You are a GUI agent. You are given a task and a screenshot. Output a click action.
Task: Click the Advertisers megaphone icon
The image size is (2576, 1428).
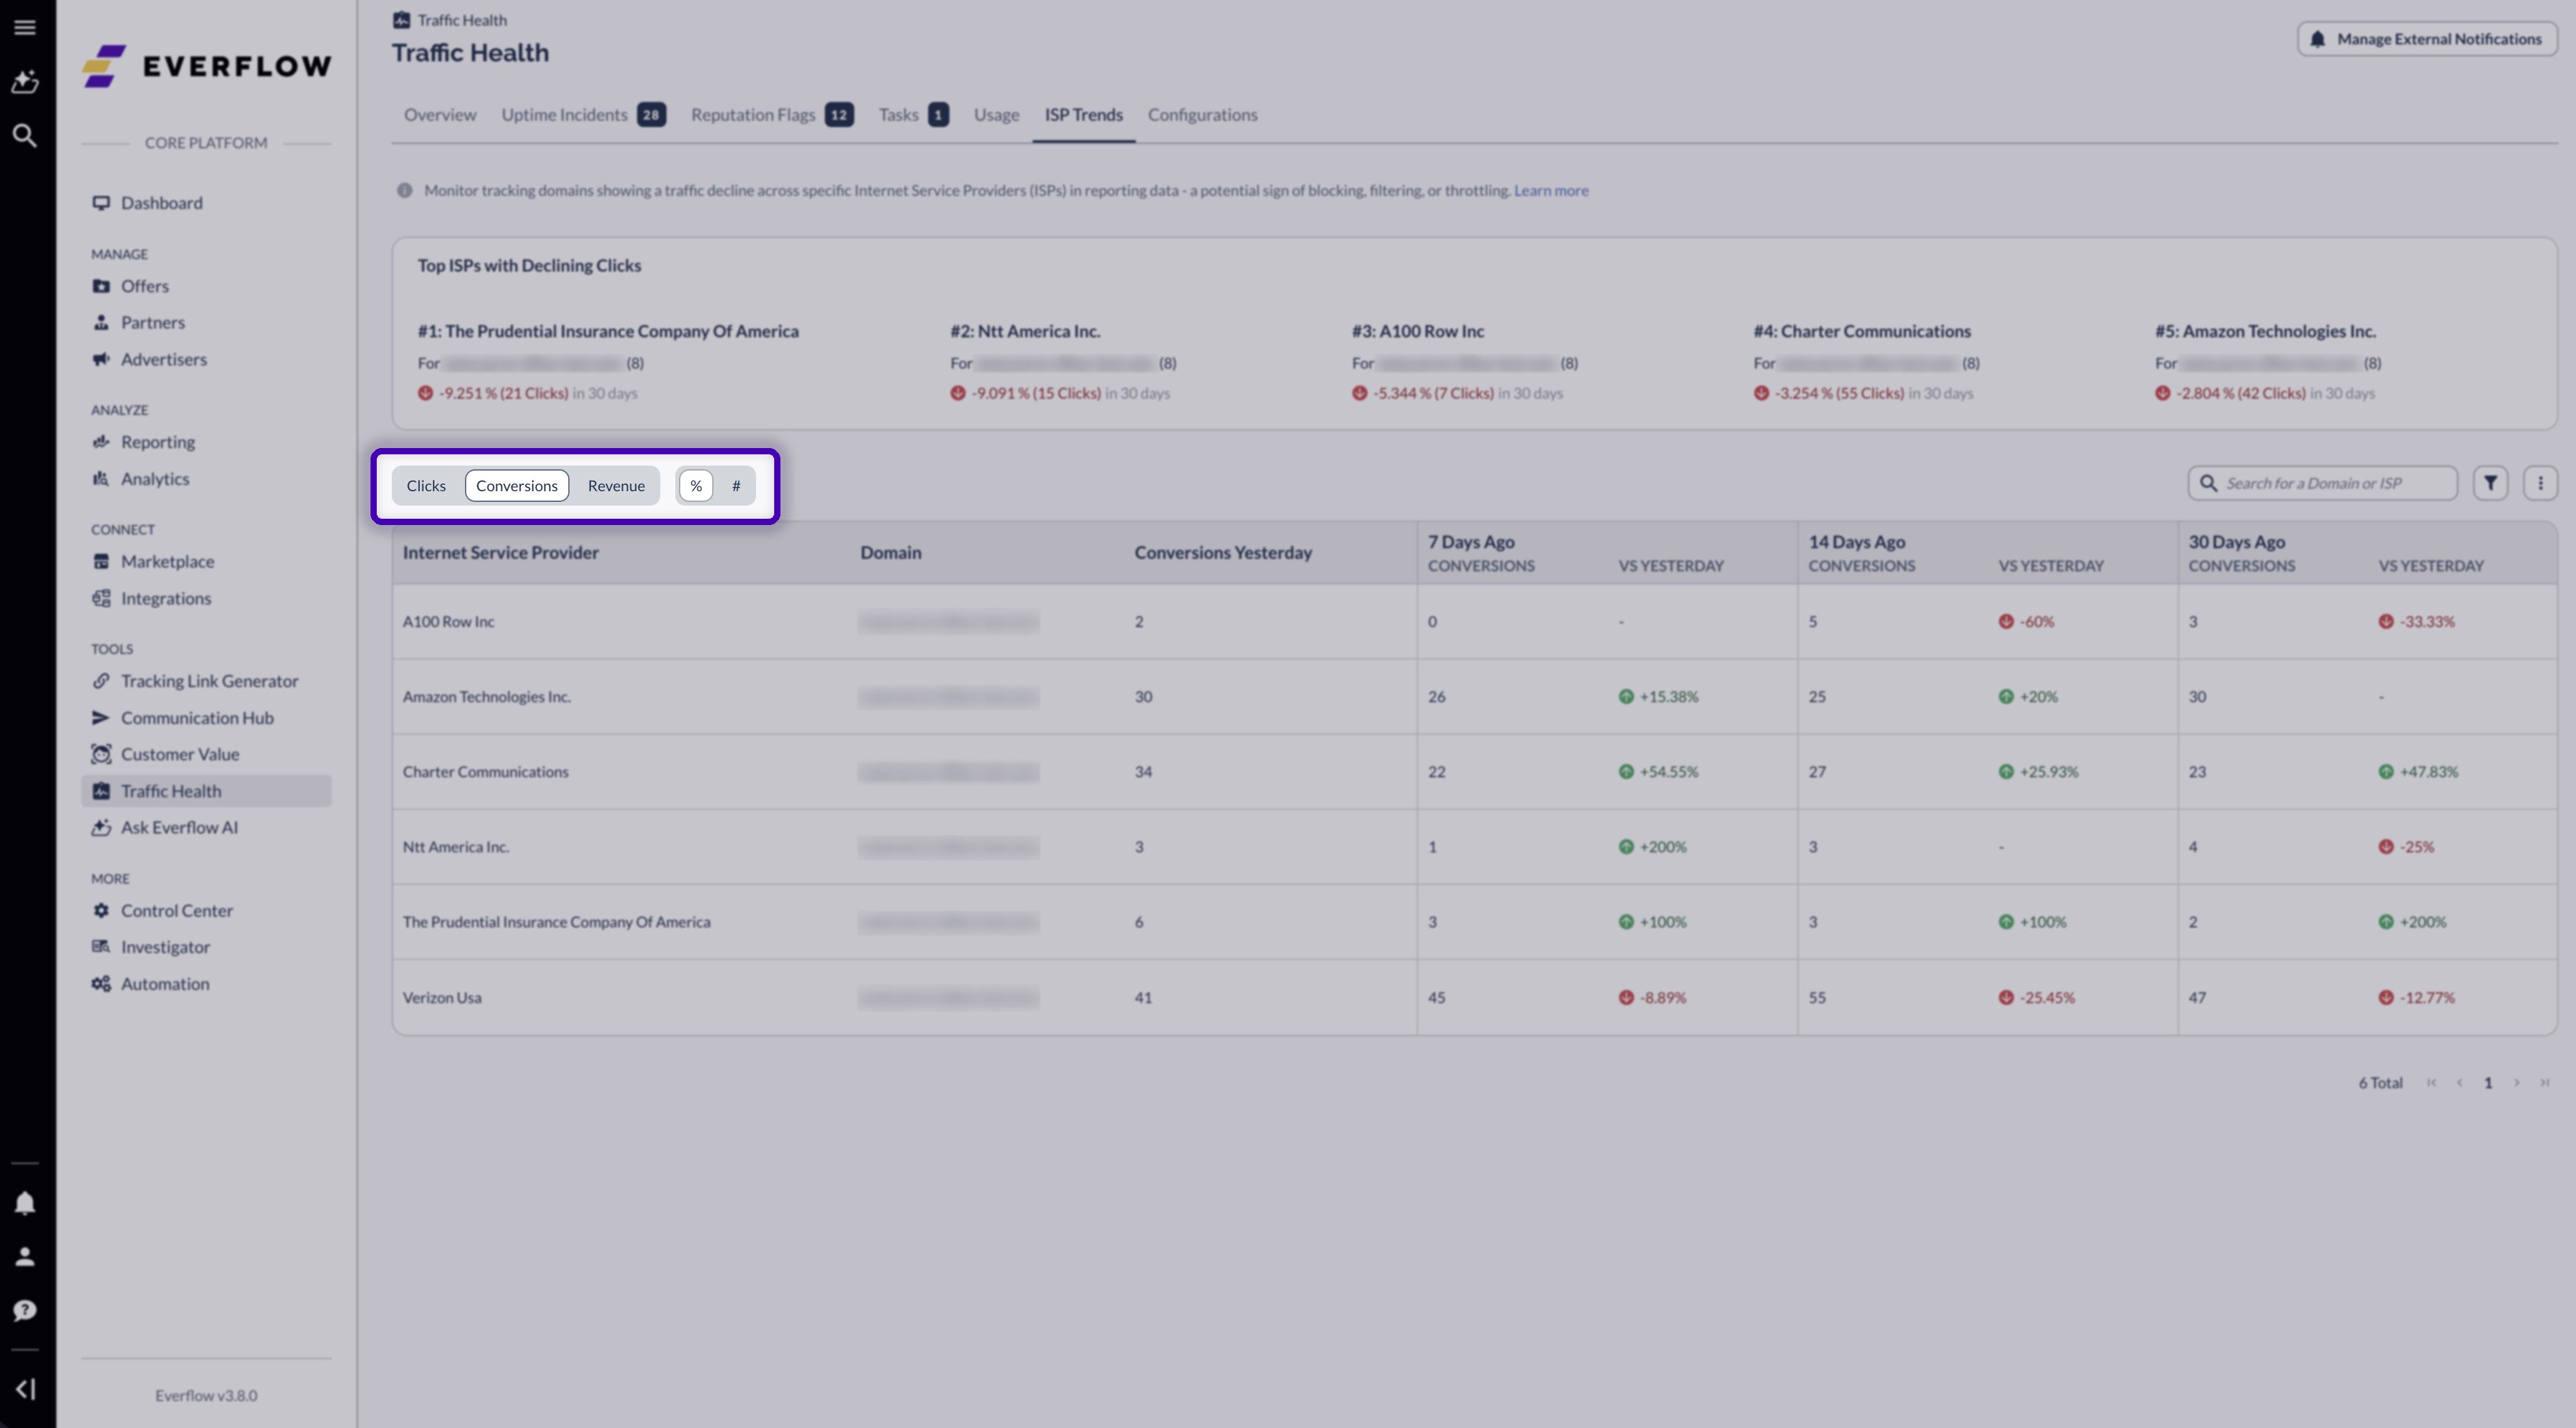(101, 359)
